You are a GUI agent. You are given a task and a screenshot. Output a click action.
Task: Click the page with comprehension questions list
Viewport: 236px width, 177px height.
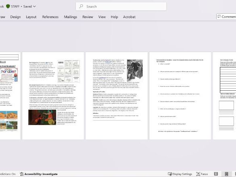point(180,96)
